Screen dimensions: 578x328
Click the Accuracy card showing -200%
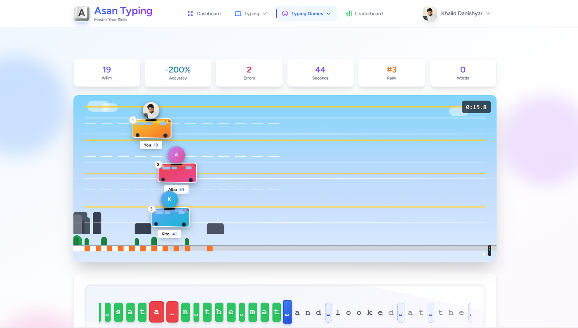pyautogui.click(x=178, y=72)
